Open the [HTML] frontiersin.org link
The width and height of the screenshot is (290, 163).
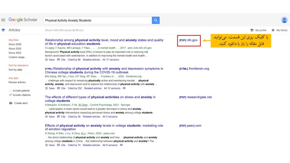click(x=194, y=68)
